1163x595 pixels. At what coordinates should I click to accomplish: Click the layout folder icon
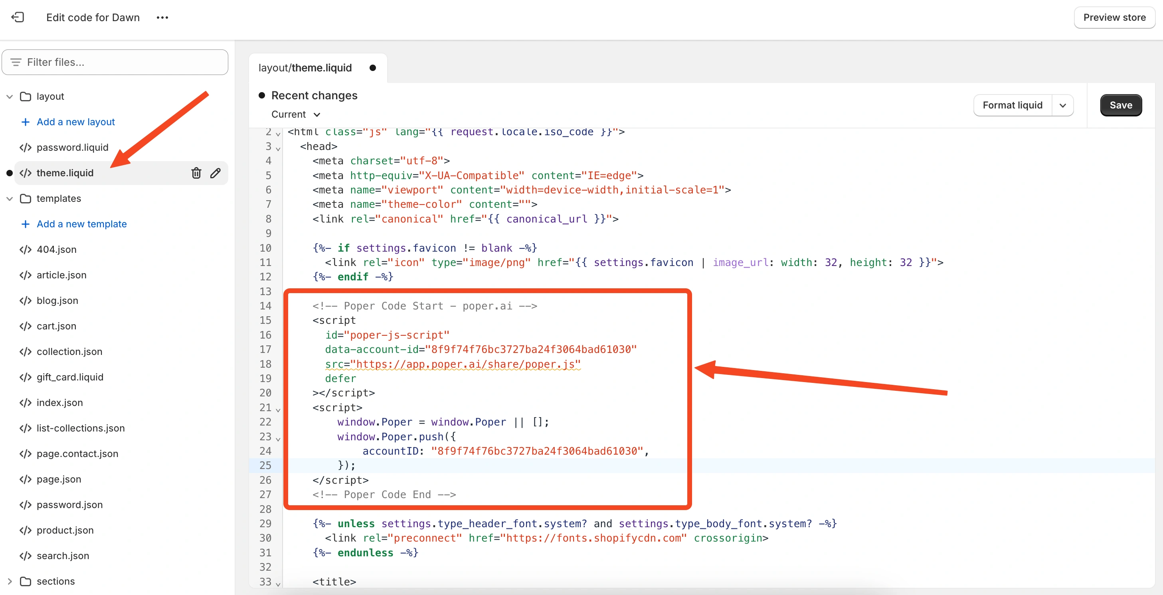click(26, 97)
